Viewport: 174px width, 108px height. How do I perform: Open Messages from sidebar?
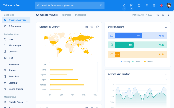16,64
